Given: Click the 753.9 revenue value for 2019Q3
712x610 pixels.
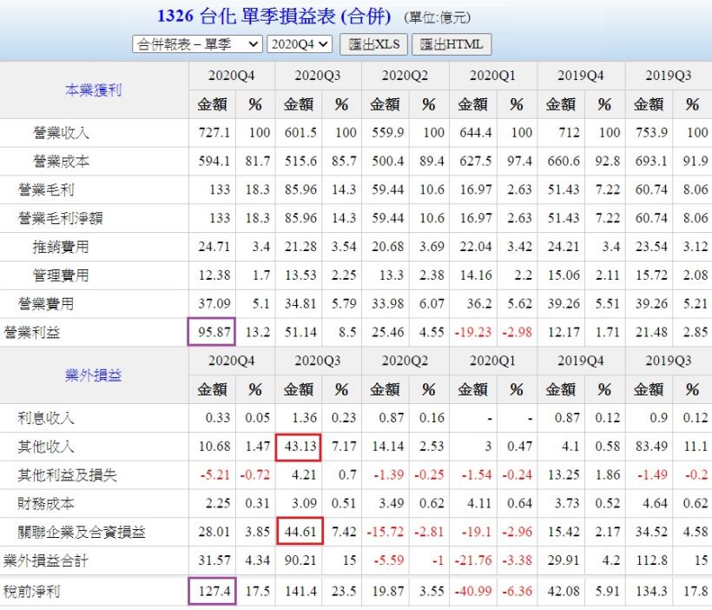Looking at the screenshot, I should (x=651, y=133).
